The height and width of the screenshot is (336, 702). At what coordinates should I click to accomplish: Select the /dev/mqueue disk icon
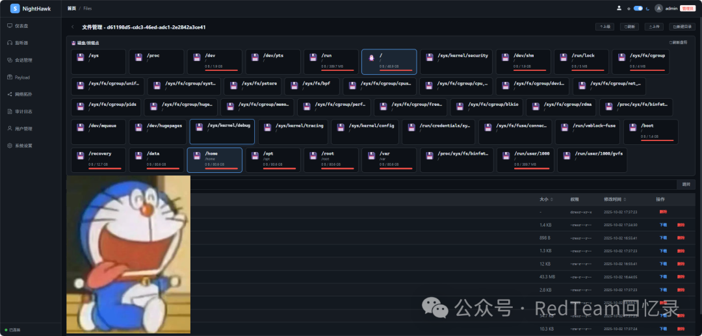coord(80,127)
